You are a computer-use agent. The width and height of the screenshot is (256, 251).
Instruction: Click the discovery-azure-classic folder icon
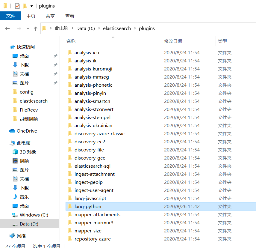(70, 133)
